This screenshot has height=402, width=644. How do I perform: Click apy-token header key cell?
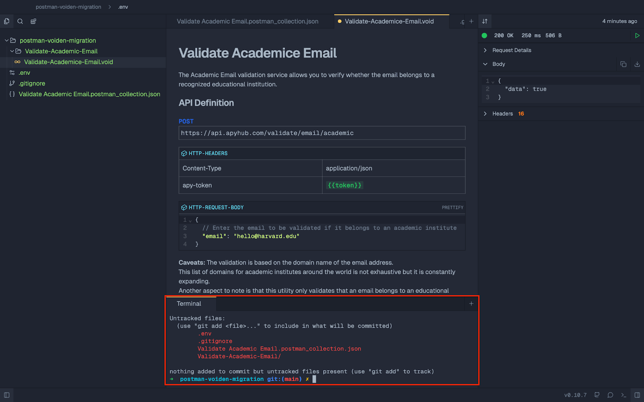pyautogui.click(x=250, y=185)
